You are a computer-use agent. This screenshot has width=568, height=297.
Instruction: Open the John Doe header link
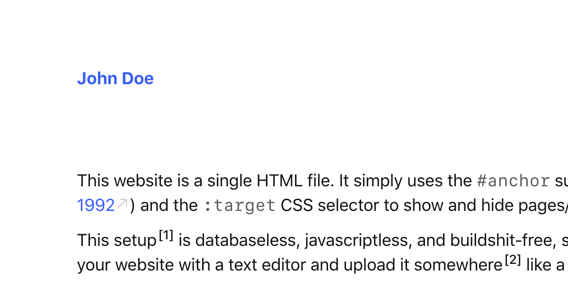point(115,79)
